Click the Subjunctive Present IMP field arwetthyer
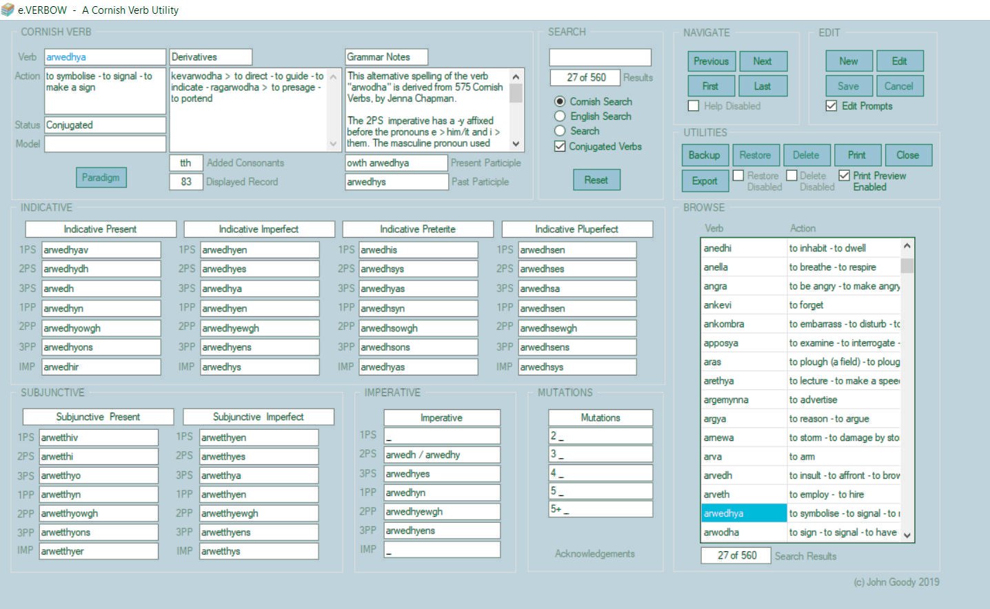990x609 pixels. (x=99, y=551)
